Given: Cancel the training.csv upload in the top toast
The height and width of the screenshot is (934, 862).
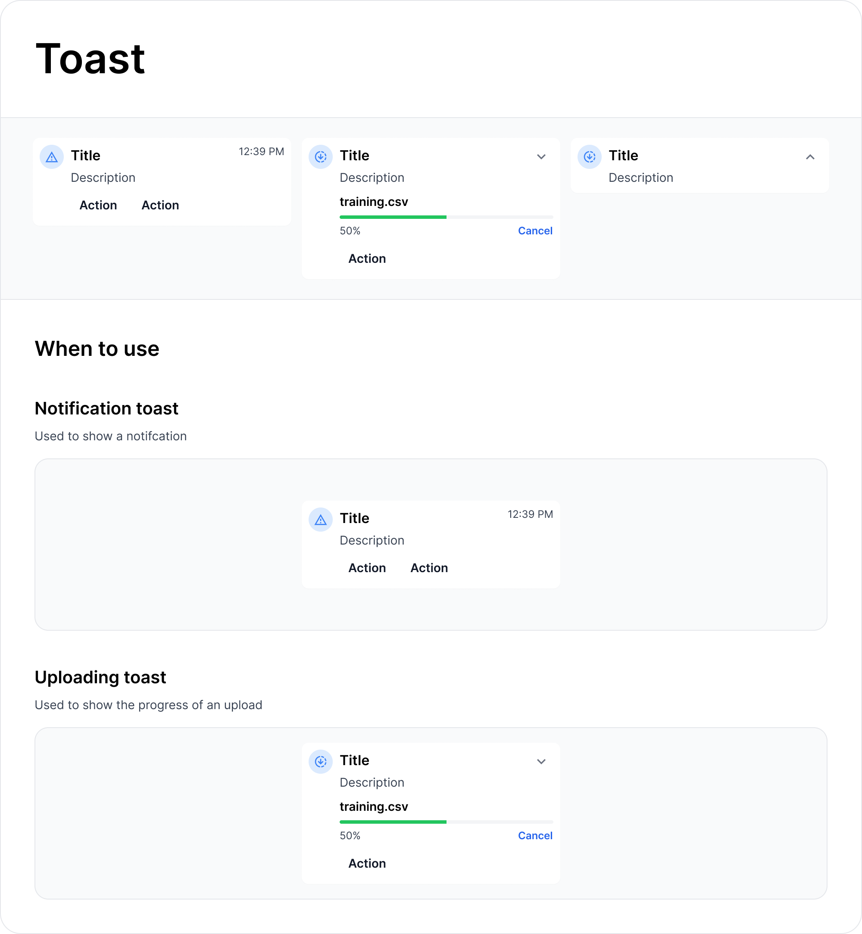Looking at the screenshot, I should (535, 230).
